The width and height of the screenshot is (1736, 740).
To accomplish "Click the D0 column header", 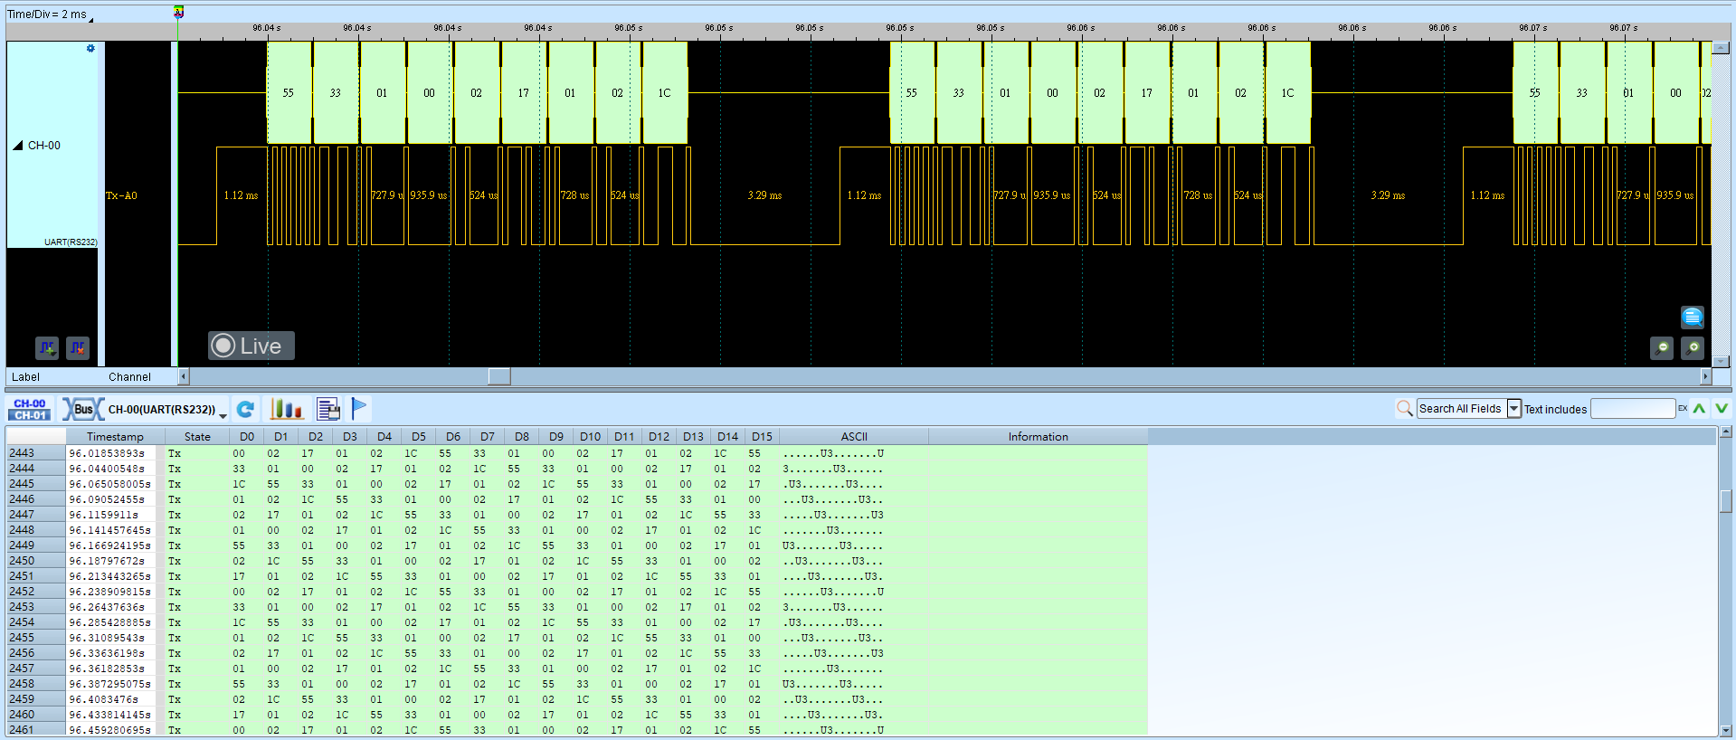I will [247, 437].
